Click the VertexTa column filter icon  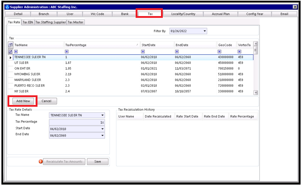coord(240,52)
